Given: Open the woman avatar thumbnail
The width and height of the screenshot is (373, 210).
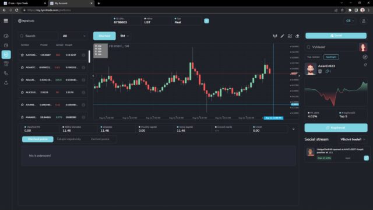Looking at the screenshot, I should pos(363,47).
